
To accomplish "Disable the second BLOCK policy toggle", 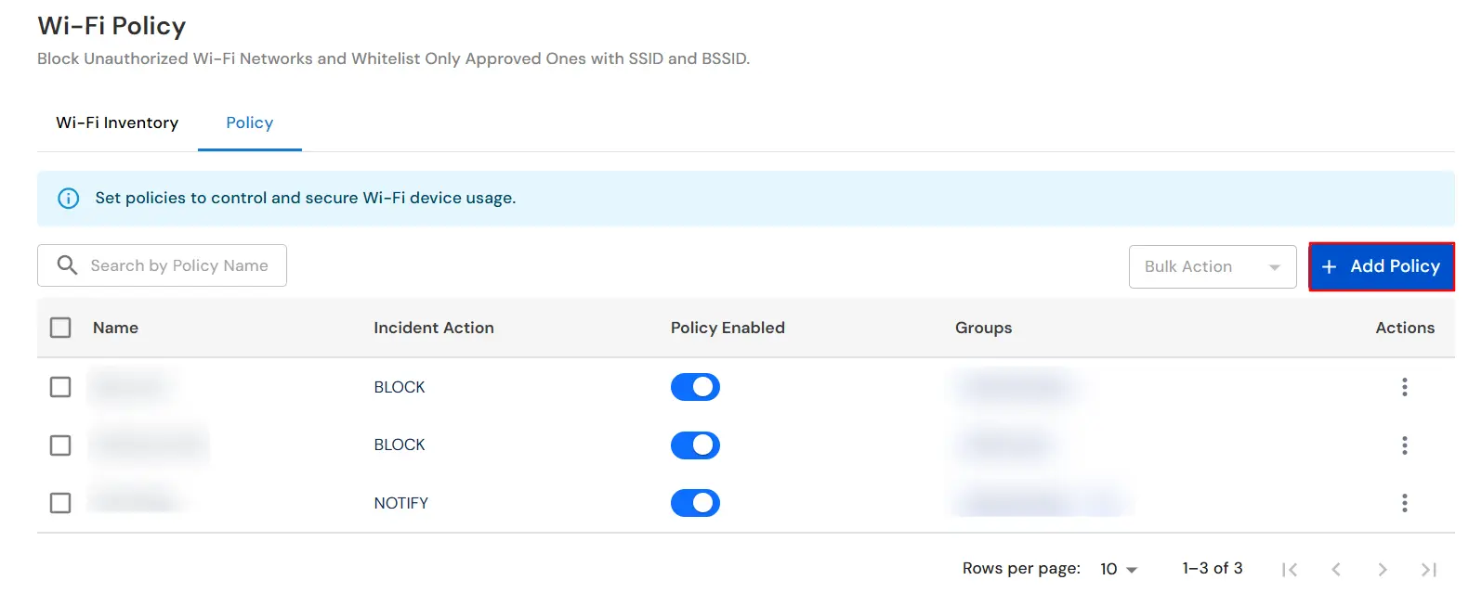I will 695,445.
